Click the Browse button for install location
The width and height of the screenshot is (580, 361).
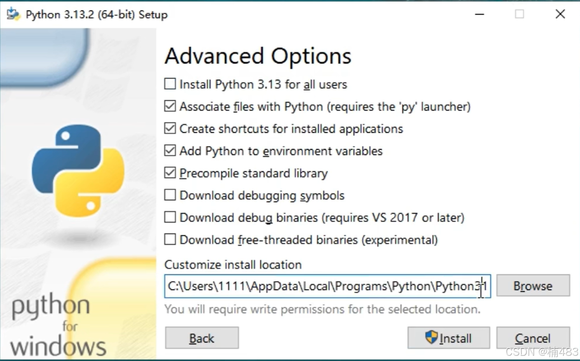tap(533, 286)
